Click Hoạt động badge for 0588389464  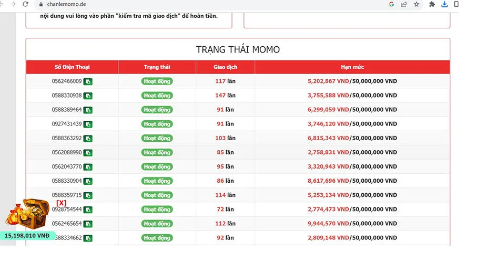pyautogui.click(x=157, y=110)
